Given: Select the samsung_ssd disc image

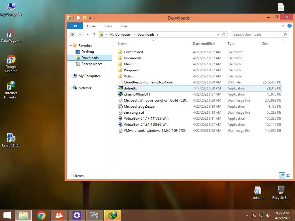Looking at the screenshot, I should [x=199, y=113].
